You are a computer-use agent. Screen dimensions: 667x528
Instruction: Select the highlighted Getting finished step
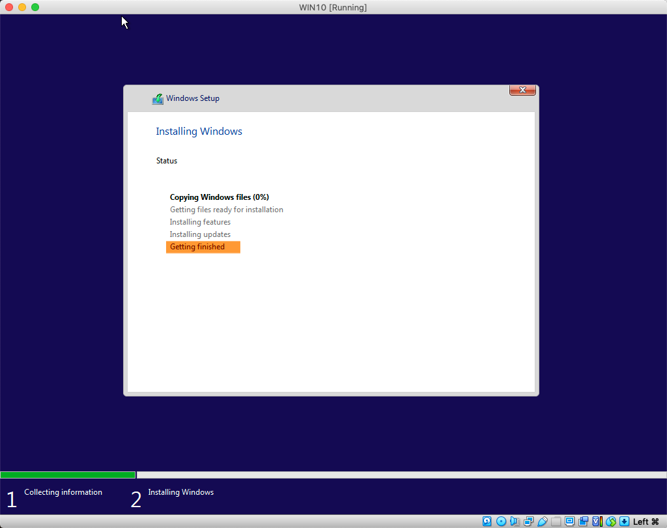coord(203,247)
